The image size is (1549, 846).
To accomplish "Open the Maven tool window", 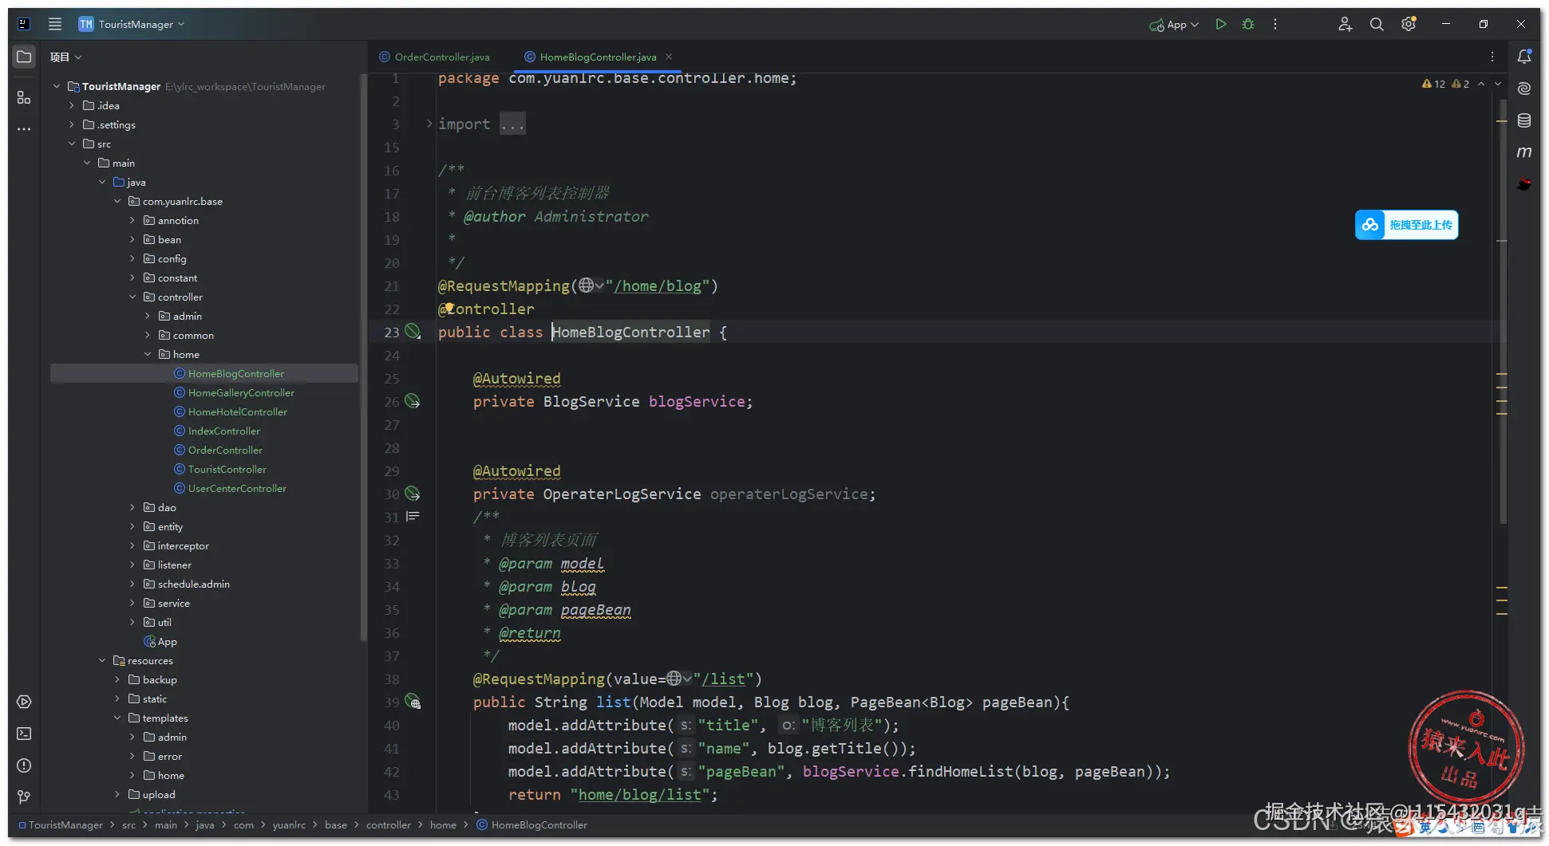I will coord(1524,151).
